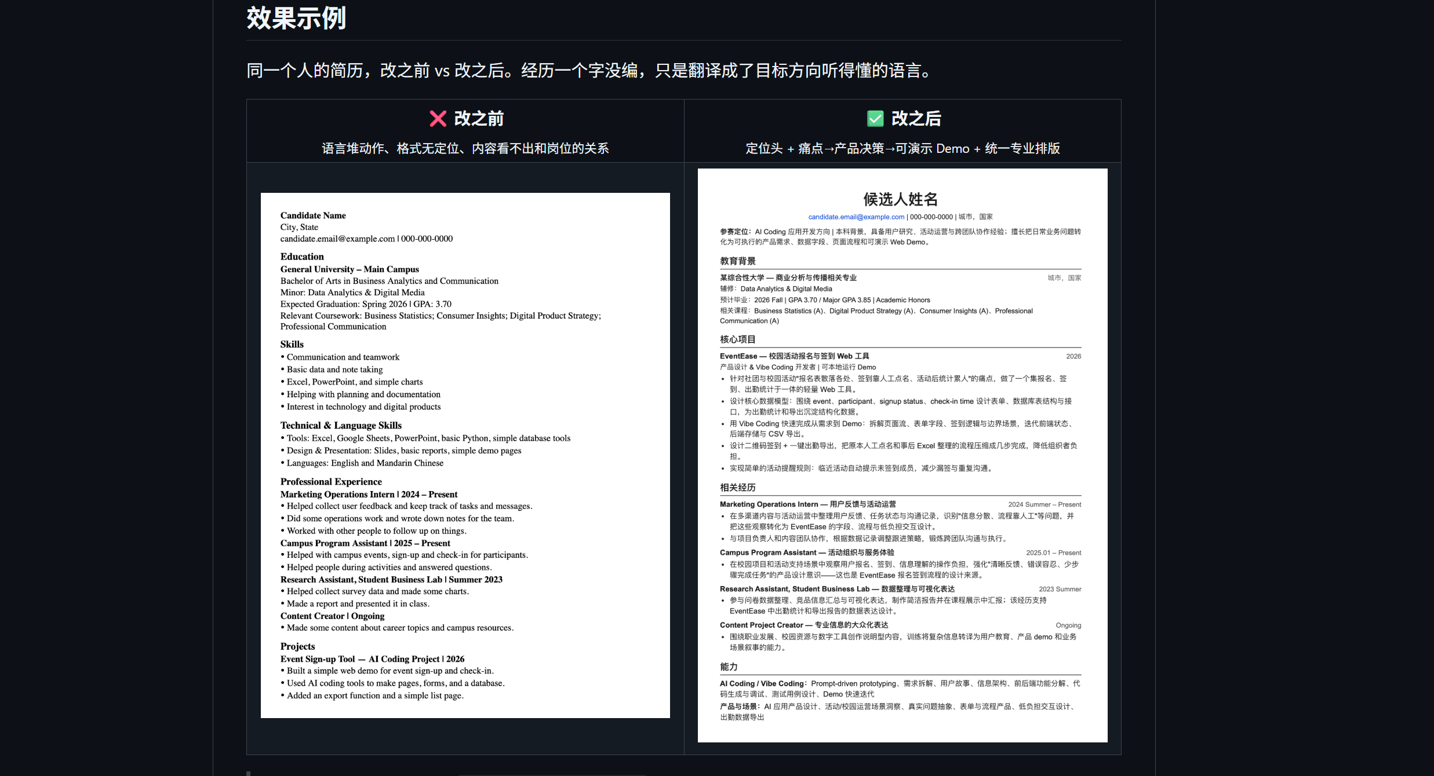Screen dimensions: 1434x776
Task: Click the 改之后 column header text
Action: pyautogui.click(x=916, y=119)
